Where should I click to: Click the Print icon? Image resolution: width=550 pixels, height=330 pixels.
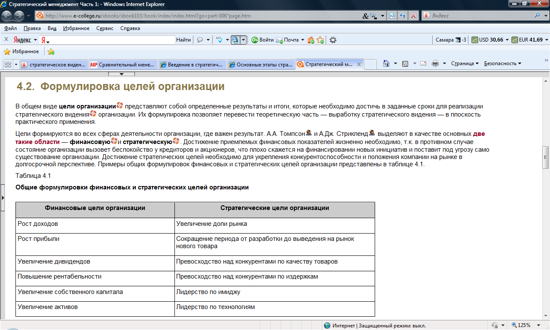click(x=435, y=63)
